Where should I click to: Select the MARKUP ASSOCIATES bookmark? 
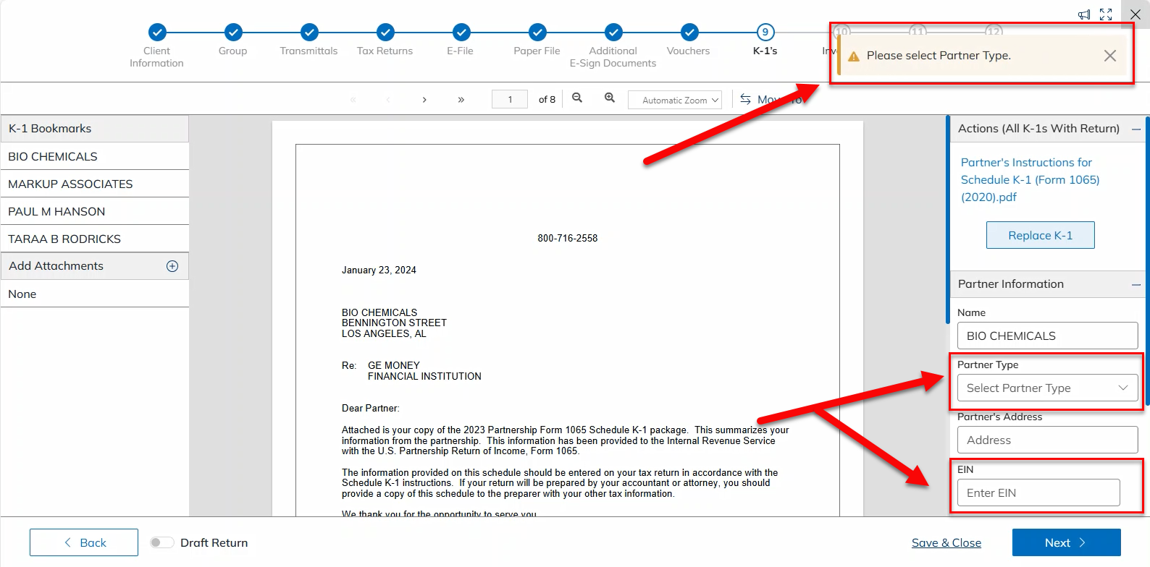coord(71,184)
